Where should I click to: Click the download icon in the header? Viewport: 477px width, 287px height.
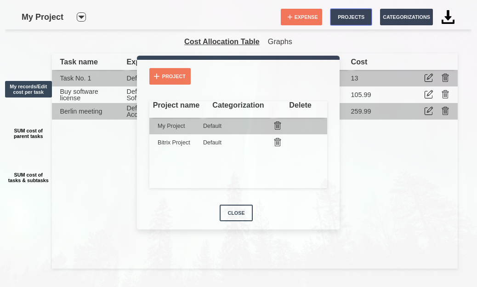[x=448, y=17]
